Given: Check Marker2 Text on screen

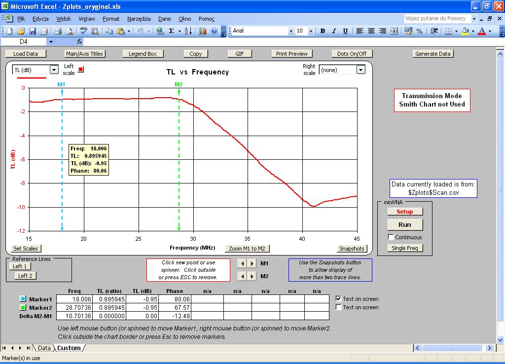Looking at the screenshot, I should click(338, 307).
